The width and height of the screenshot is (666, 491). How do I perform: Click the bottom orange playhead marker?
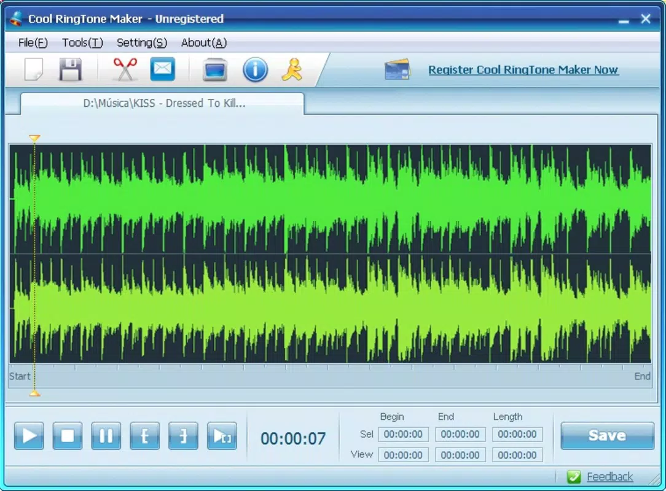coord(34,393)
